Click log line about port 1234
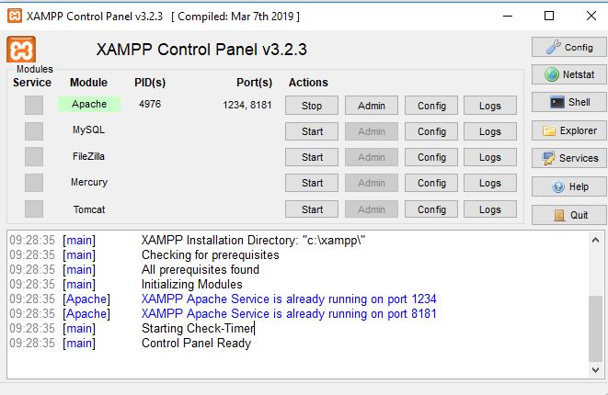Viewport: 608px width, 395px height. 289,299
